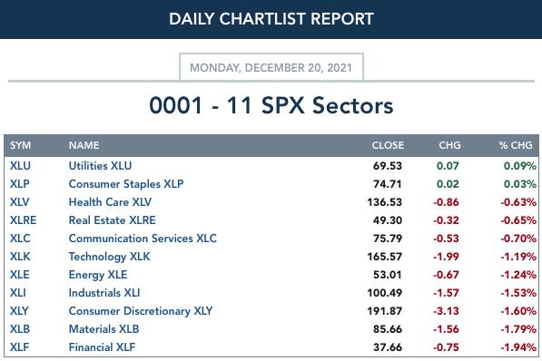Open Health Care XLV name link

coord(110,202)
